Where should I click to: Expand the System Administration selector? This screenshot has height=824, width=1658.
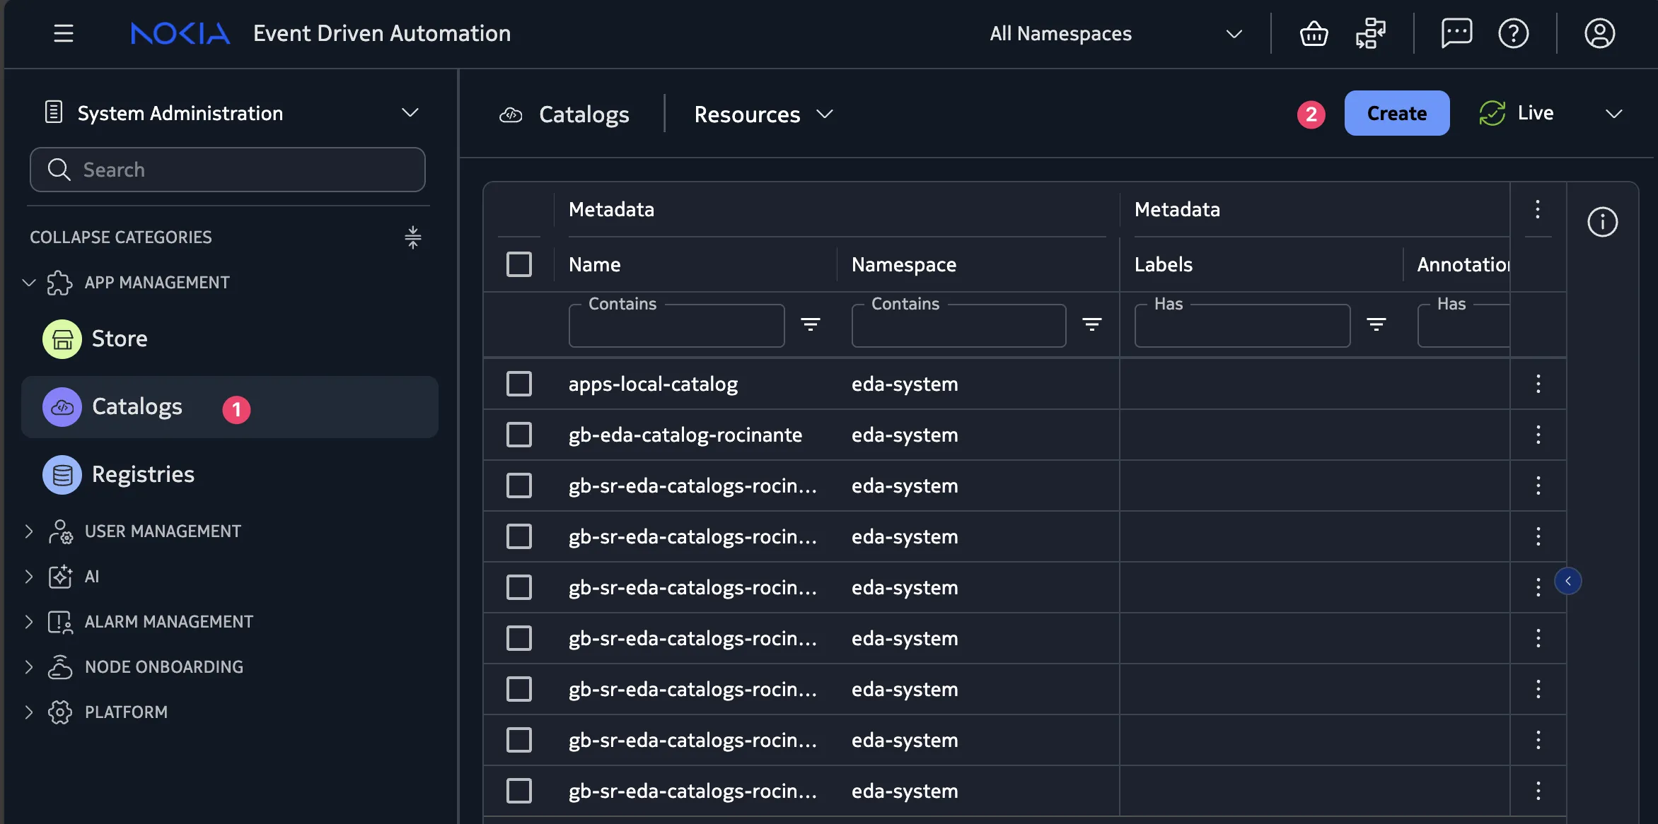(231, 113)
